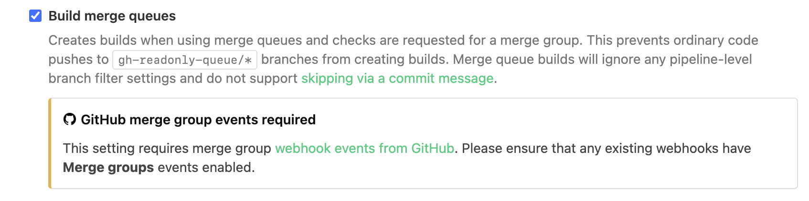Click the GitHub Octocat logo icon
Image resolution: width=809 pixels, height=201 pixels.
70,120
